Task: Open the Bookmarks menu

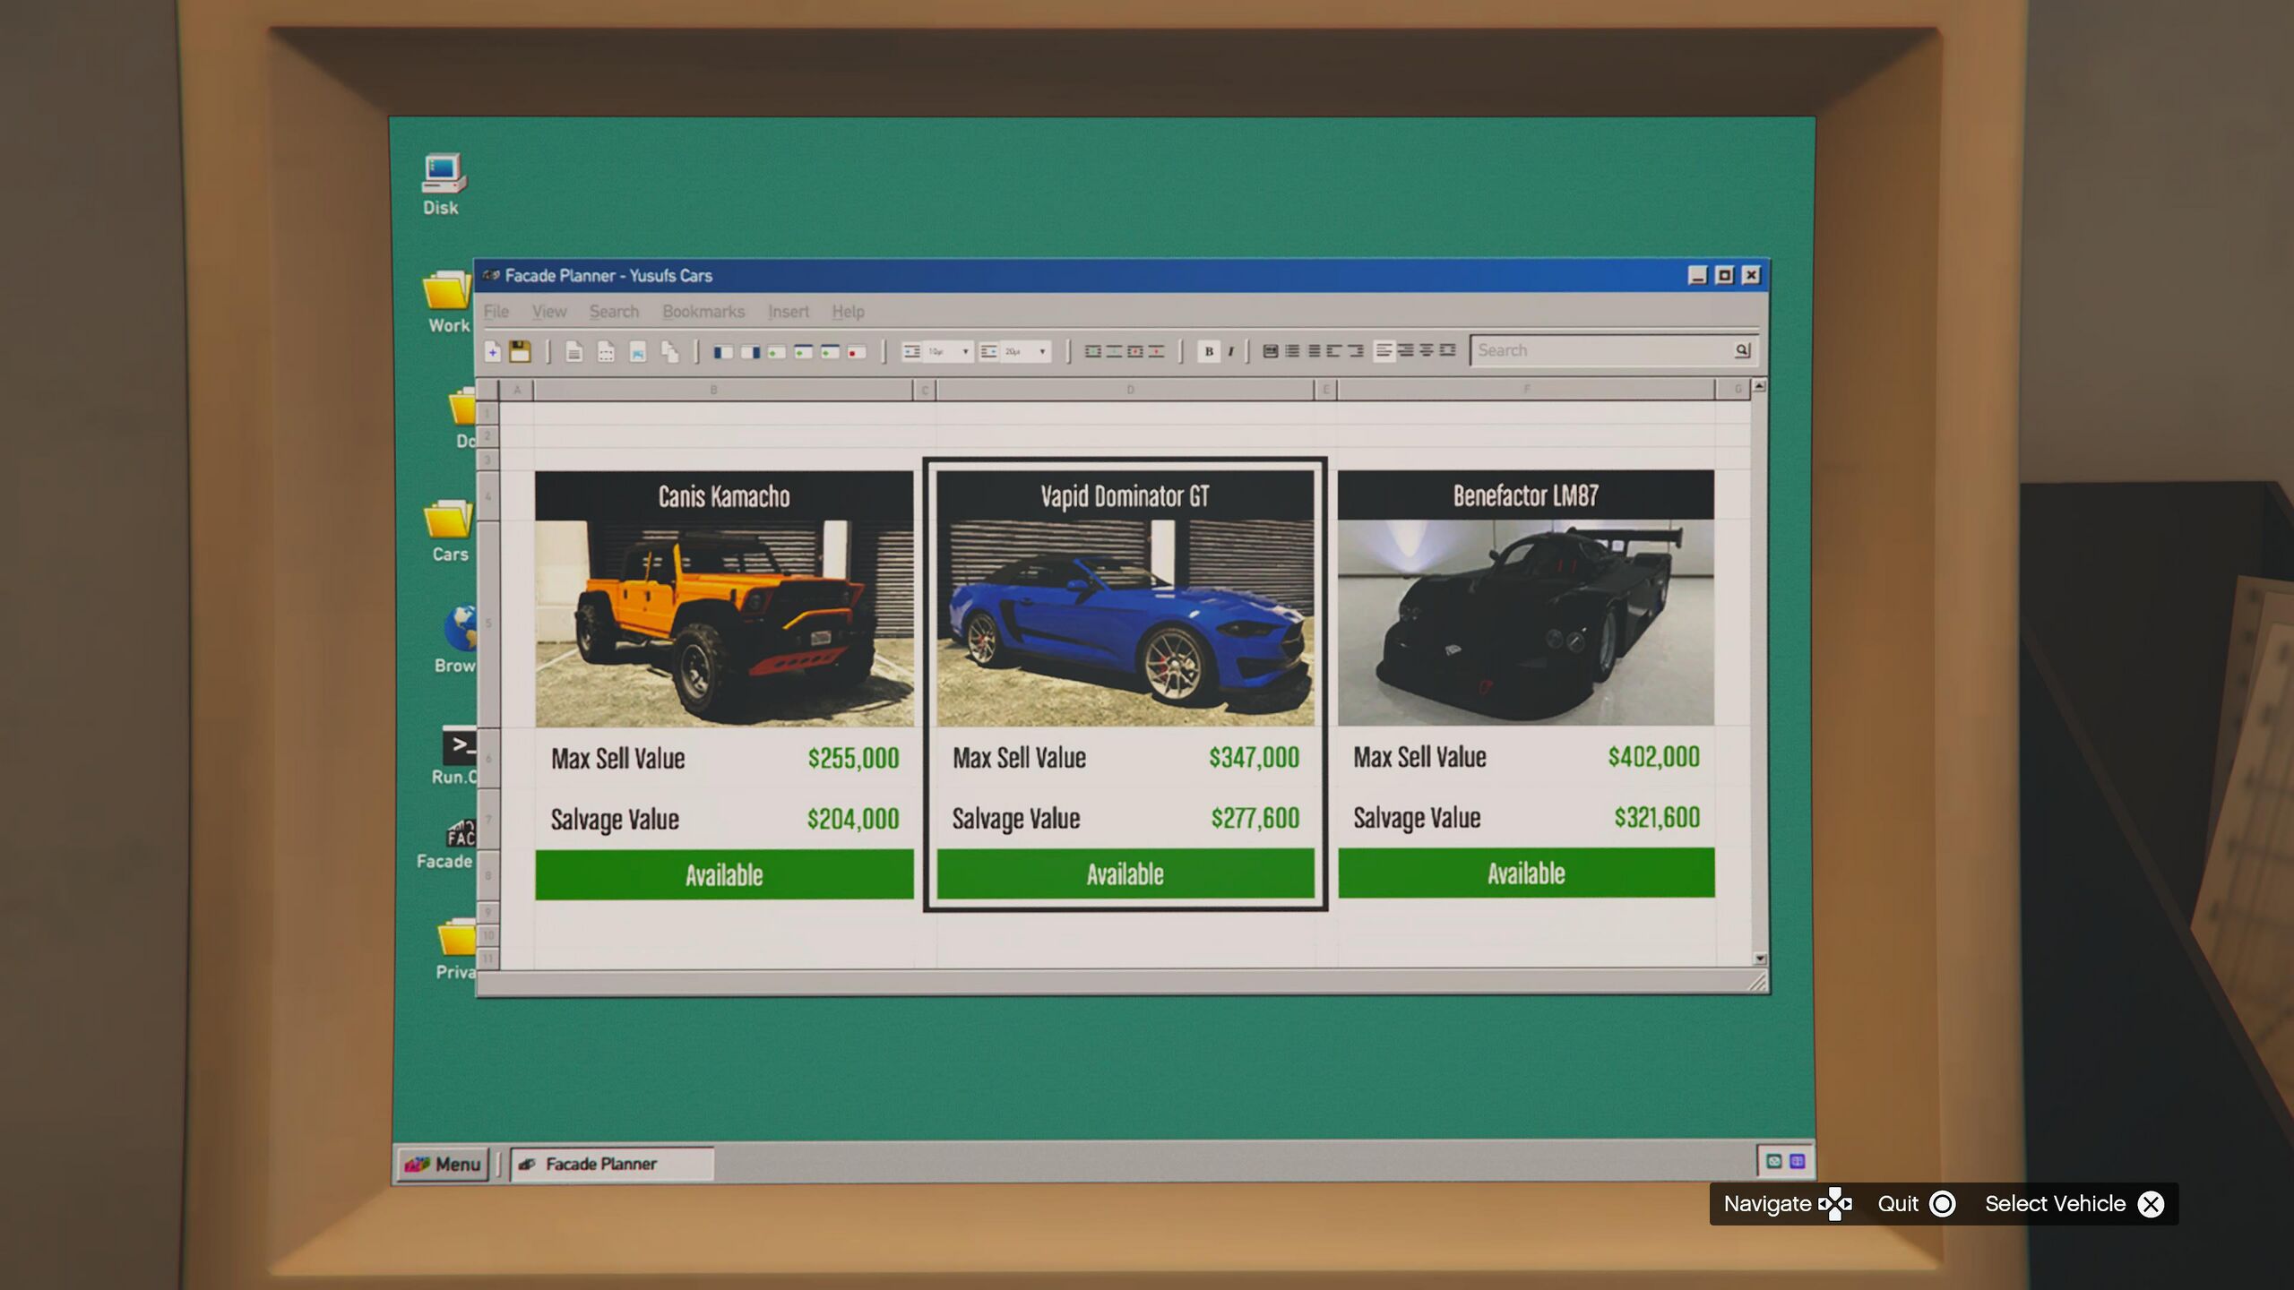Action: 703,312
